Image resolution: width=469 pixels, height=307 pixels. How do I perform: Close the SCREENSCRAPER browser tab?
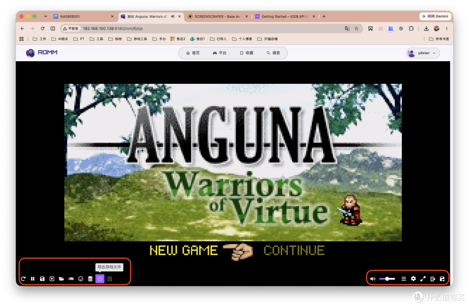tap(247, 17)
